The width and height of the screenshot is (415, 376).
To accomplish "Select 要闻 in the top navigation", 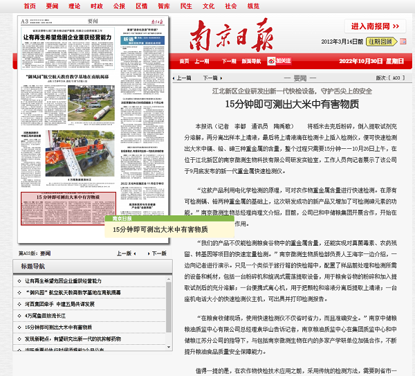I will [x=52, y=6].
